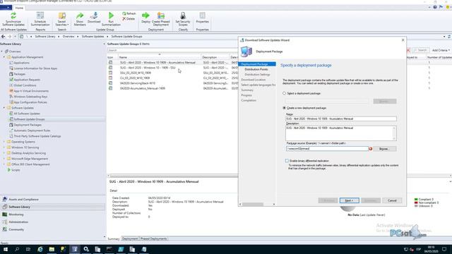Click Next button in wizard
The image size is (452, 254).
[349, 200]
